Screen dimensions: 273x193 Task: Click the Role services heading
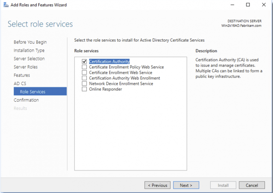click(x=86, y=51)
